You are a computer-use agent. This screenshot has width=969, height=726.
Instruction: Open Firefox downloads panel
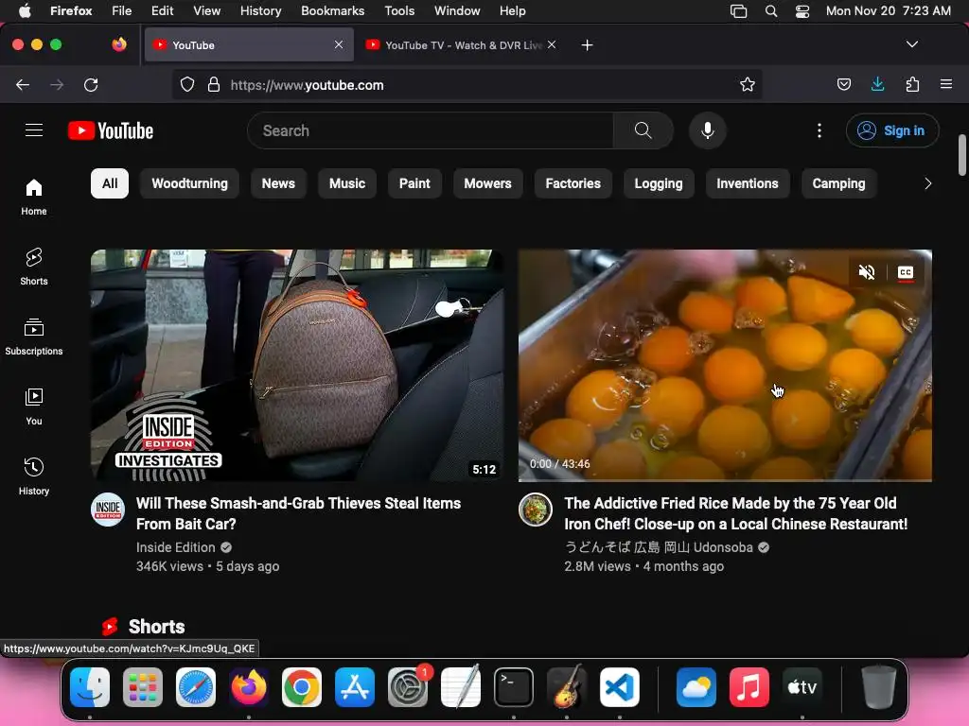(877, 84)
